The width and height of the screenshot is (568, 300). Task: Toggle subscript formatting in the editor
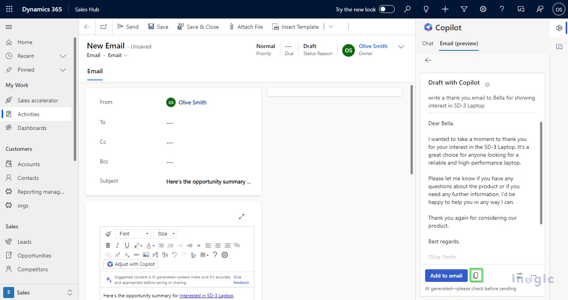click(127, 255)
